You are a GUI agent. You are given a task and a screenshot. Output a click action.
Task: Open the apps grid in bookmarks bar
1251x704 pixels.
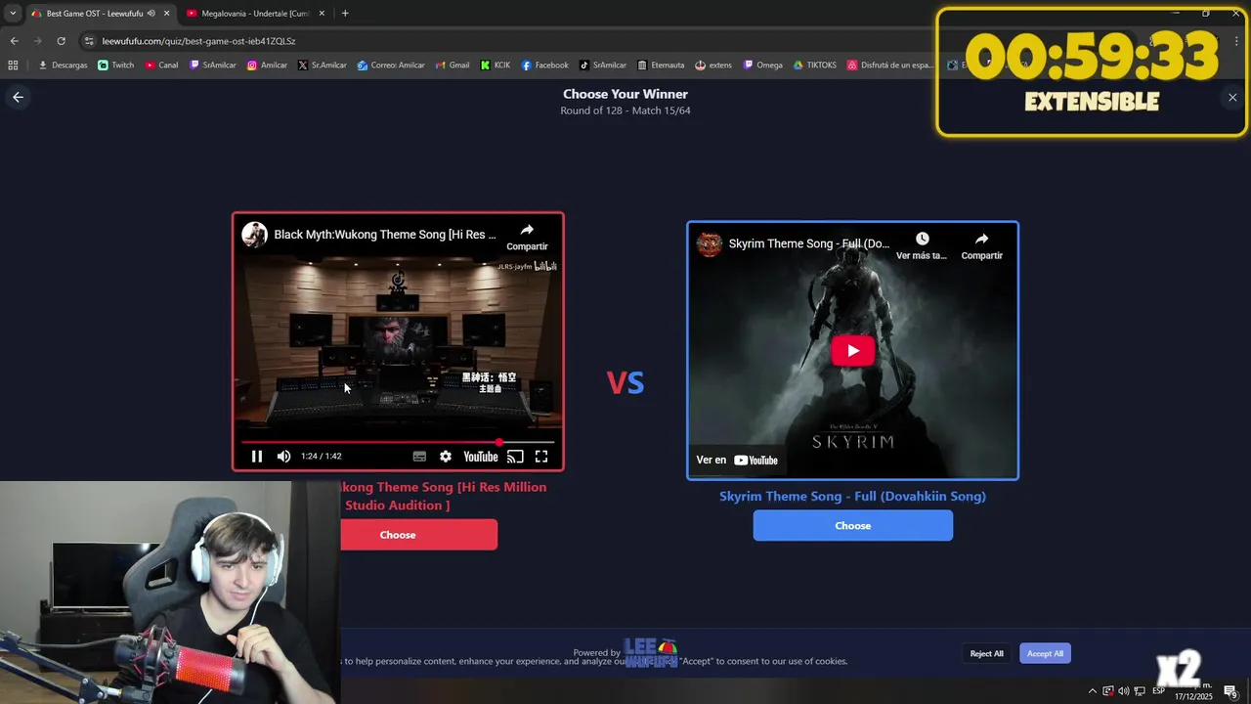(x=13, y=66)
